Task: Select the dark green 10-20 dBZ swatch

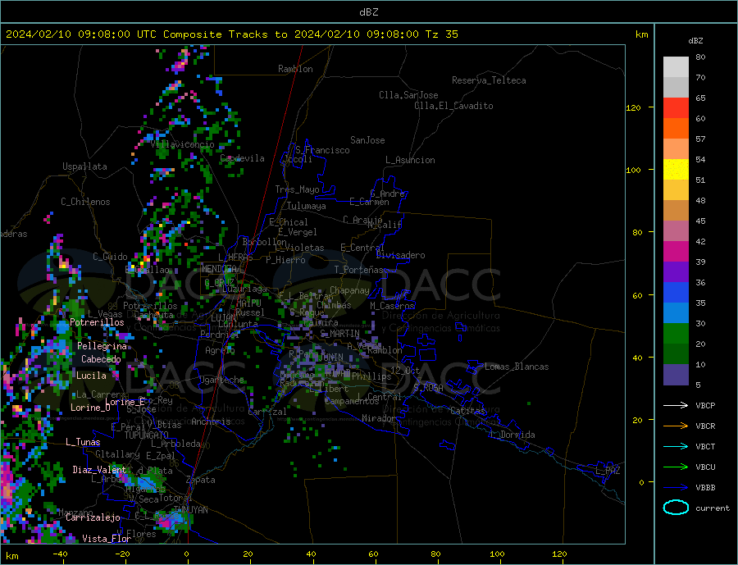Action: pyautogui.click(x=676, y=354)
